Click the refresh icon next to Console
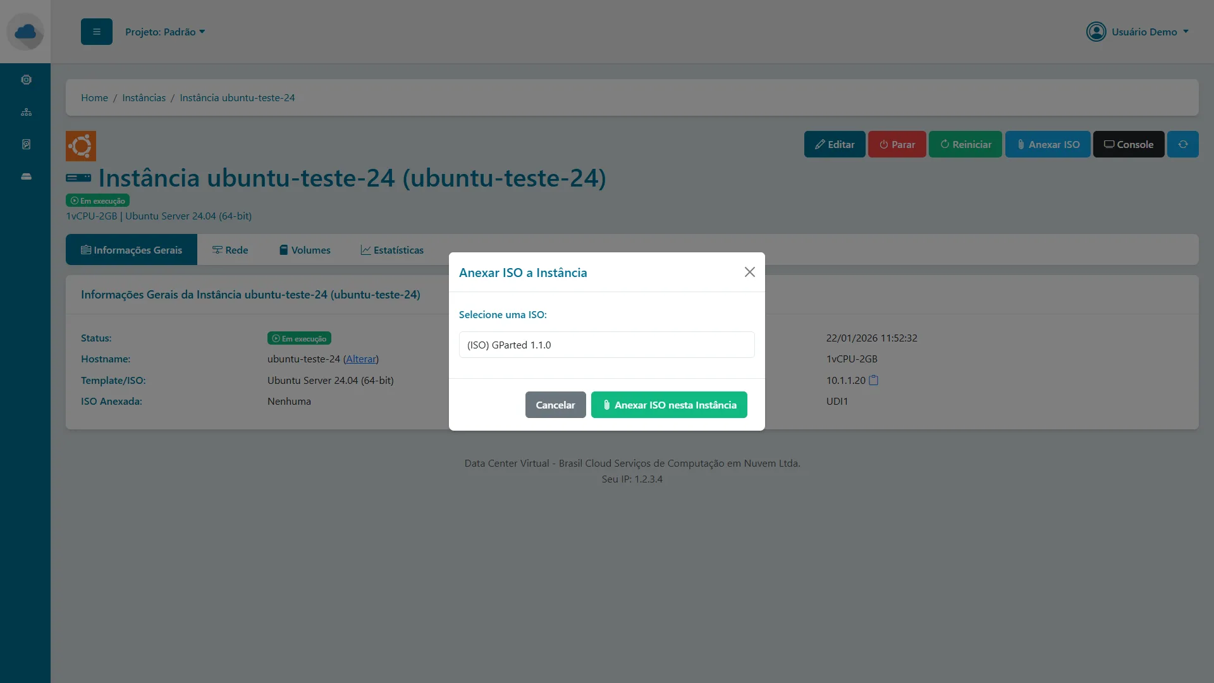 1182,144
